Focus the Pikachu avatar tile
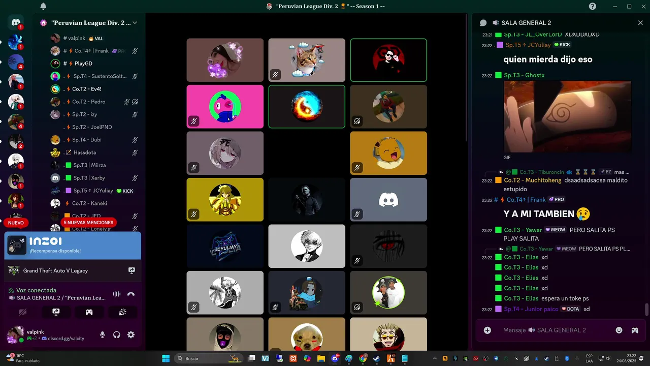 (x=388, y=153)
